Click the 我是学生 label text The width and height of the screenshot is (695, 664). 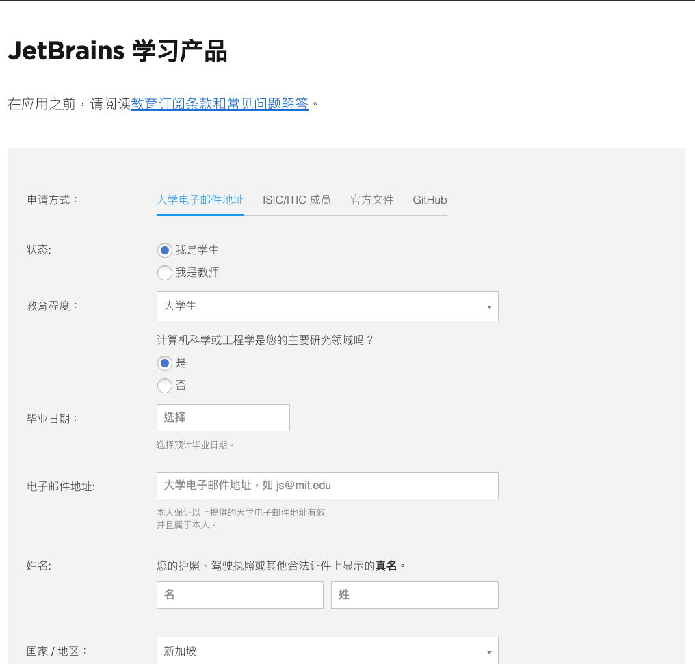tap(197, 250)
